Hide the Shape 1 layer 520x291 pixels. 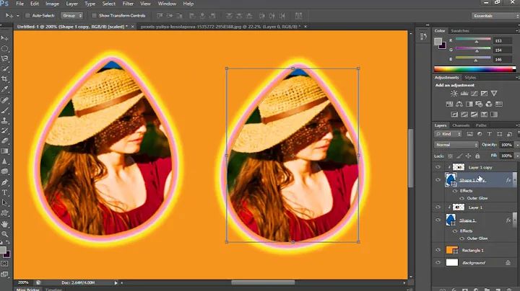coord(438,220)
